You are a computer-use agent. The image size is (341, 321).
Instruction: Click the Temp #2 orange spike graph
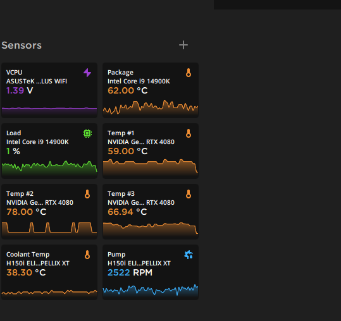click(x=49, y=227)
